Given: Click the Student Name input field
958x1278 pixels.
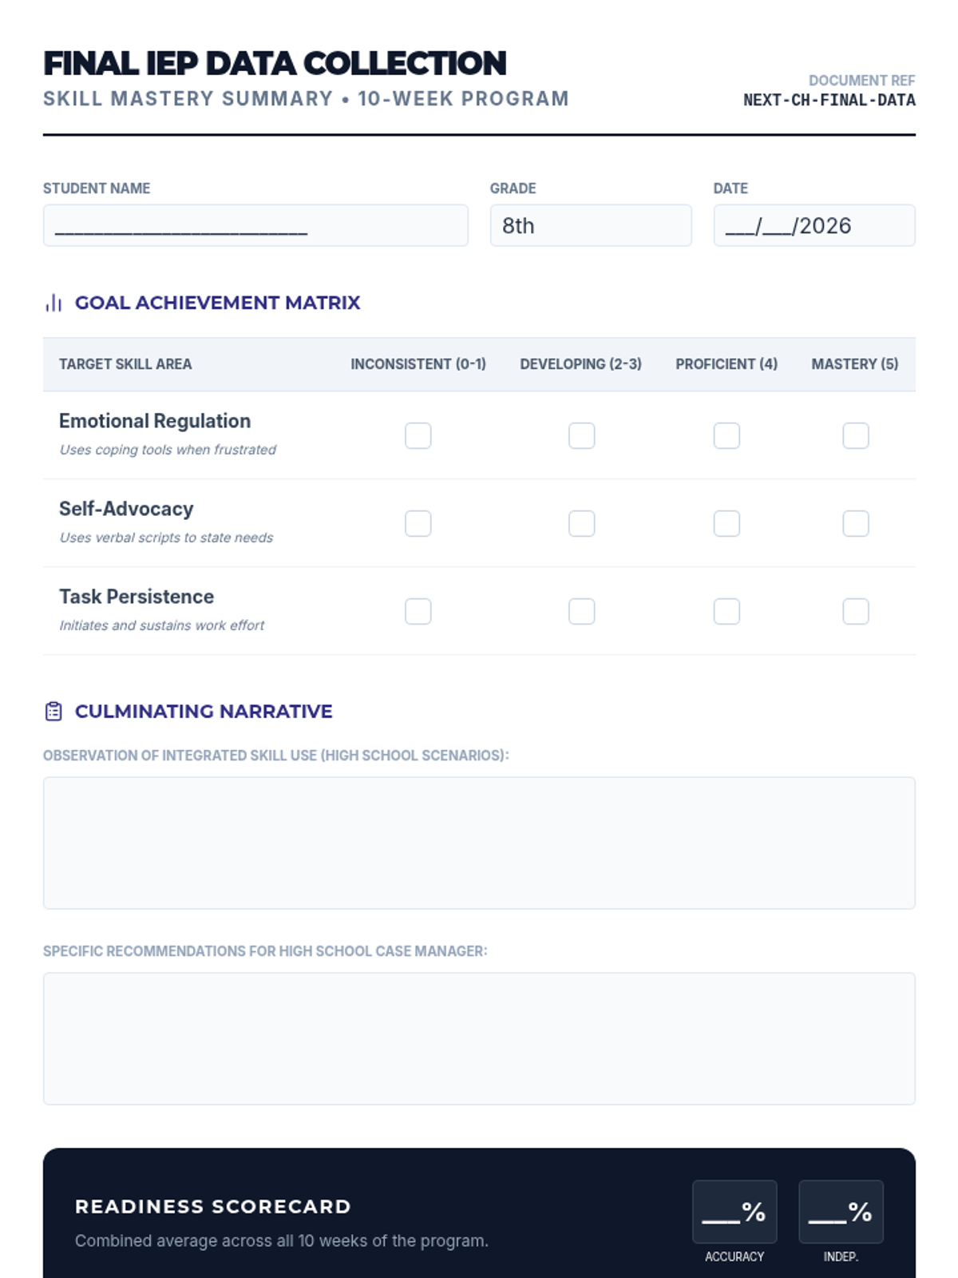Looking at the screenshot, I should (255, 225).
